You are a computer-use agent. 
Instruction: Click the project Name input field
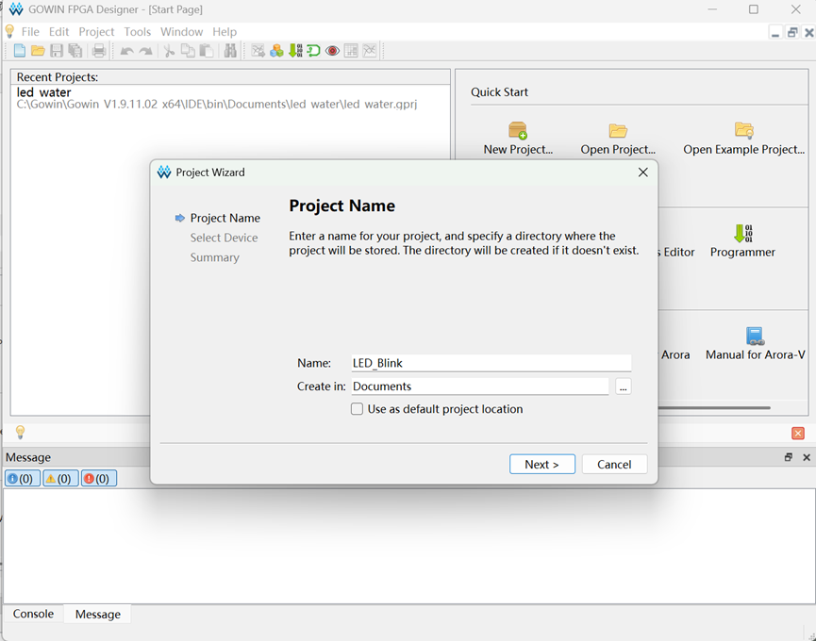tap(491, 363)
